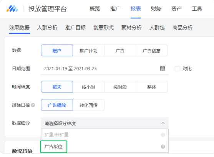Click the date range input 2021-03-19 至 2021-03-25

click(x=105, y=68)
